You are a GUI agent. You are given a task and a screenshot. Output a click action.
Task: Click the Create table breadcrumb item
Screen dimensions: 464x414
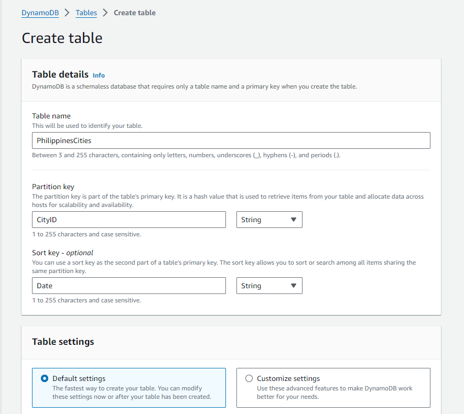(135, 13)
